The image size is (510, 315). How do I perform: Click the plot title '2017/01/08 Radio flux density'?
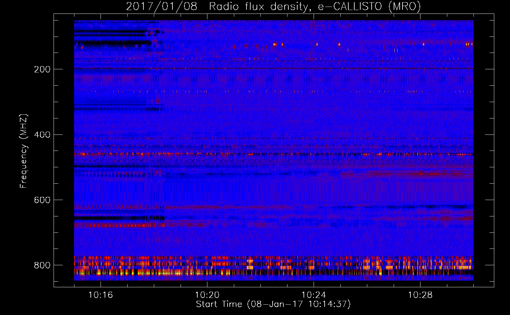[x=273, y=6]
